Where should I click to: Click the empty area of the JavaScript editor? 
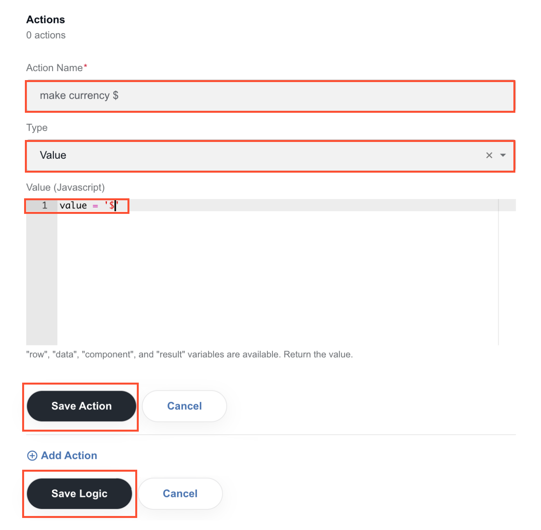point(277,278)
